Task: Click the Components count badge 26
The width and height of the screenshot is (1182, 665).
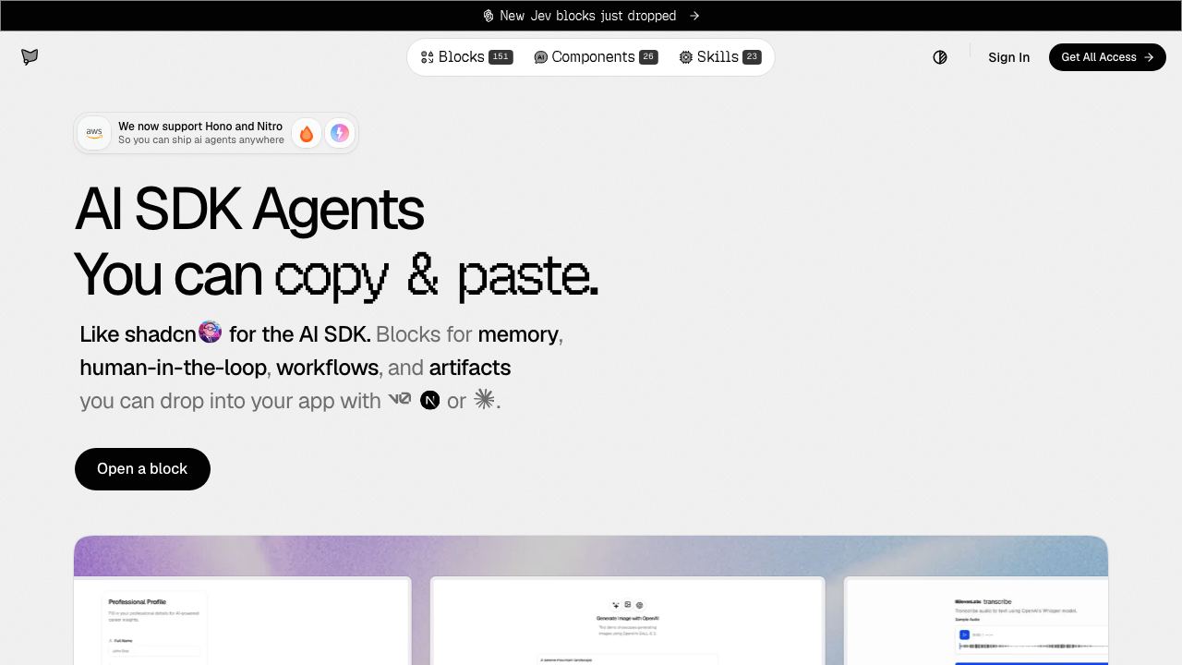Action: point(648,57)
